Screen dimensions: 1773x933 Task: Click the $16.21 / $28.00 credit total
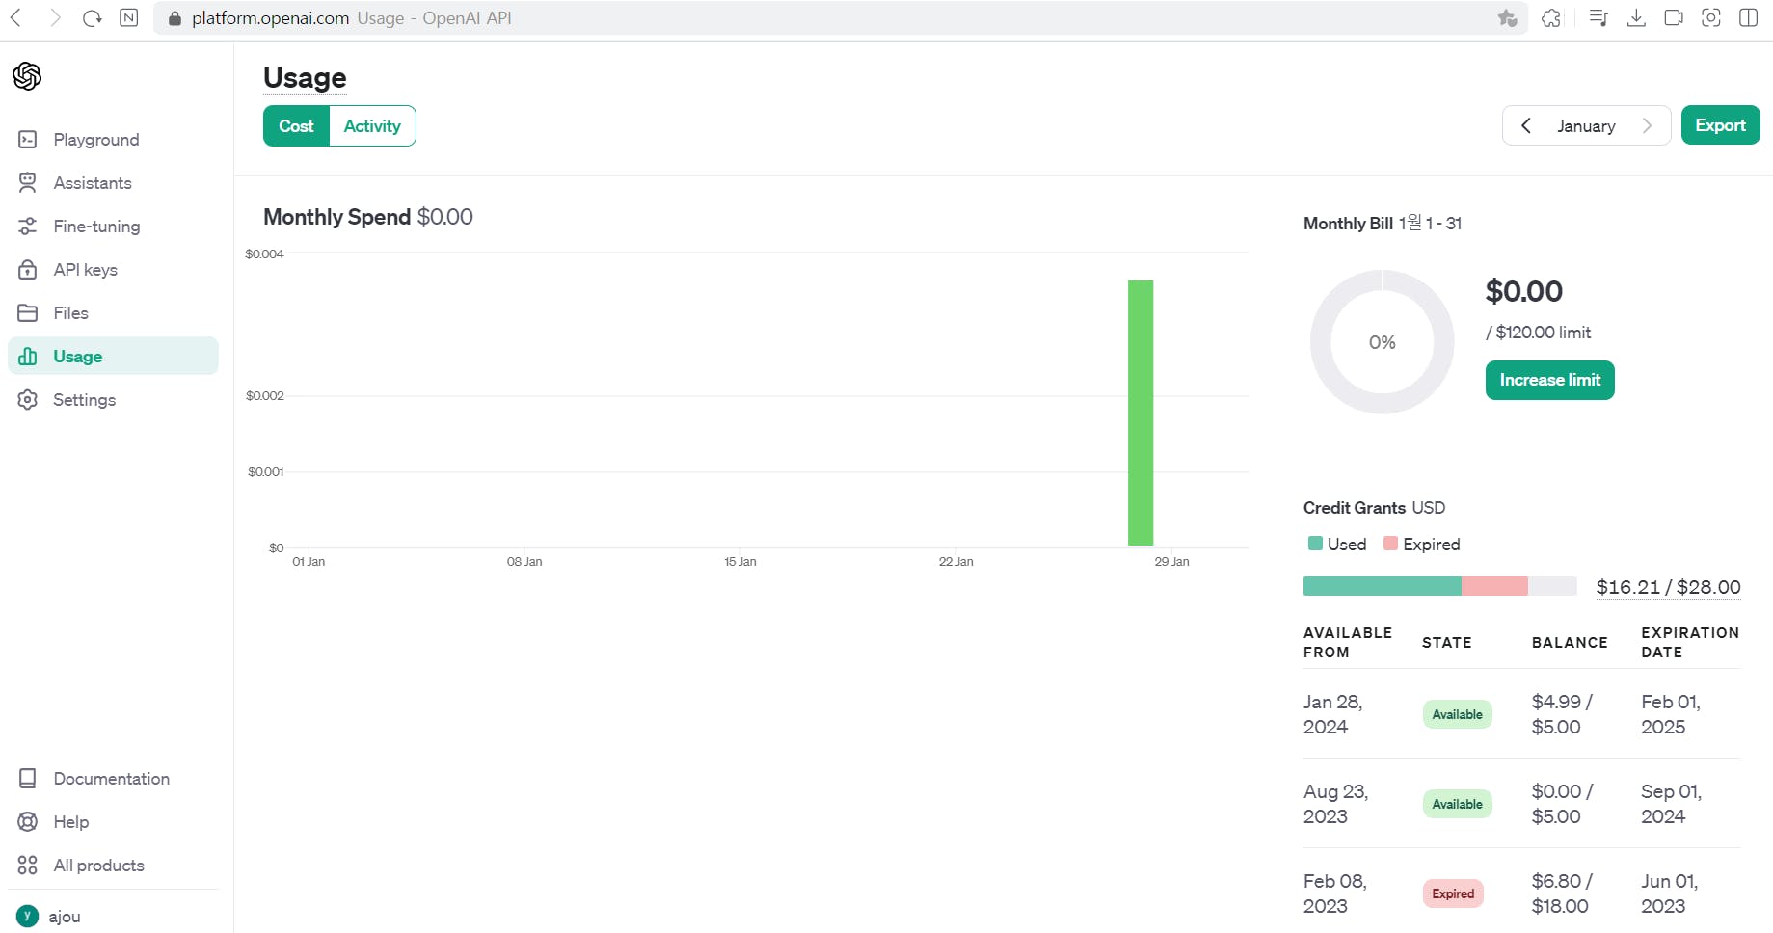click(x=1669, y=587)
